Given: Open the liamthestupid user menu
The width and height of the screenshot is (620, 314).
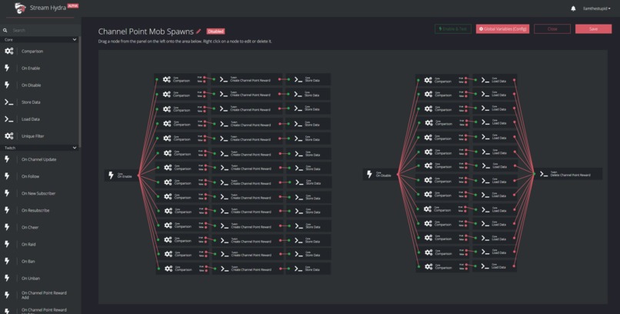Looking at the screenshot, I should 597,8.
